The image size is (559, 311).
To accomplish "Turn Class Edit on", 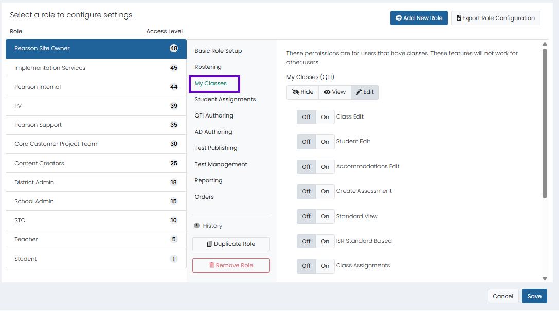I will (325, 116).
